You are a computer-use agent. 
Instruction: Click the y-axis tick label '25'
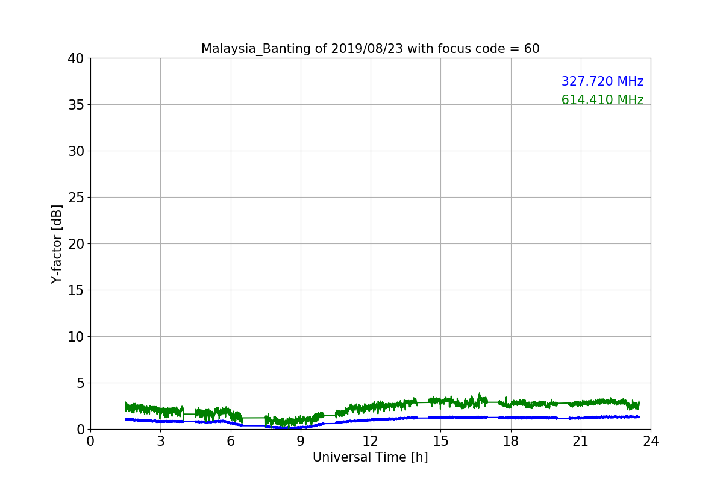tap(76, 198)
